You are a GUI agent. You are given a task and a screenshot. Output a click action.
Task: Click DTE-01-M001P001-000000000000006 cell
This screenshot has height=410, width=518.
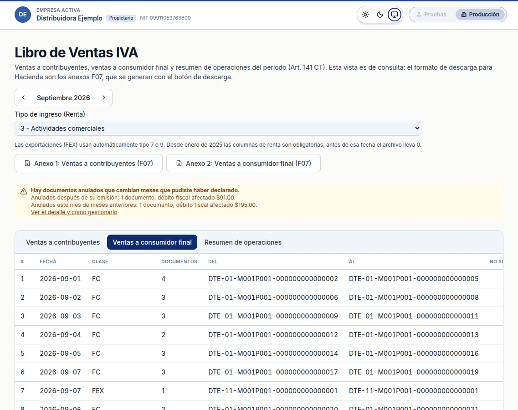(273, 297)
